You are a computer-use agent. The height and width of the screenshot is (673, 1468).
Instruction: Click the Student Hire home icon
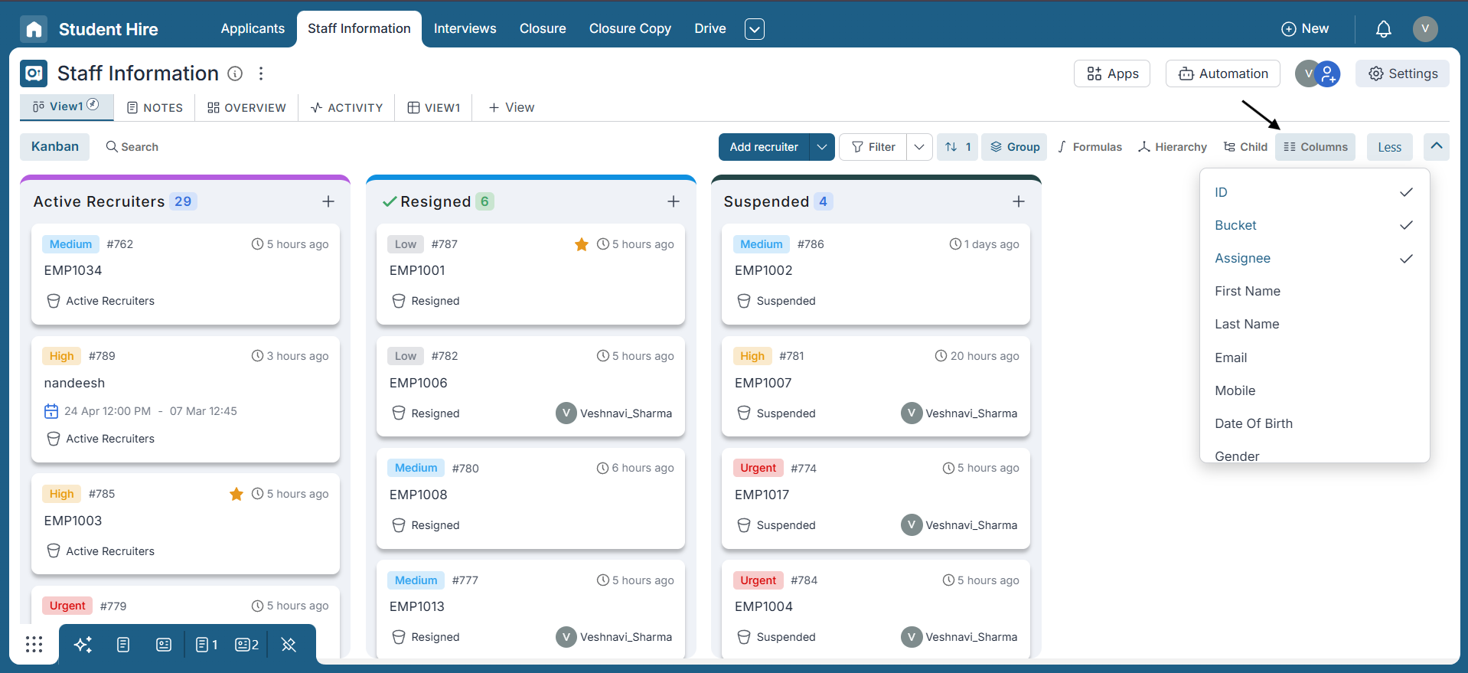click(x=34, y=29)
